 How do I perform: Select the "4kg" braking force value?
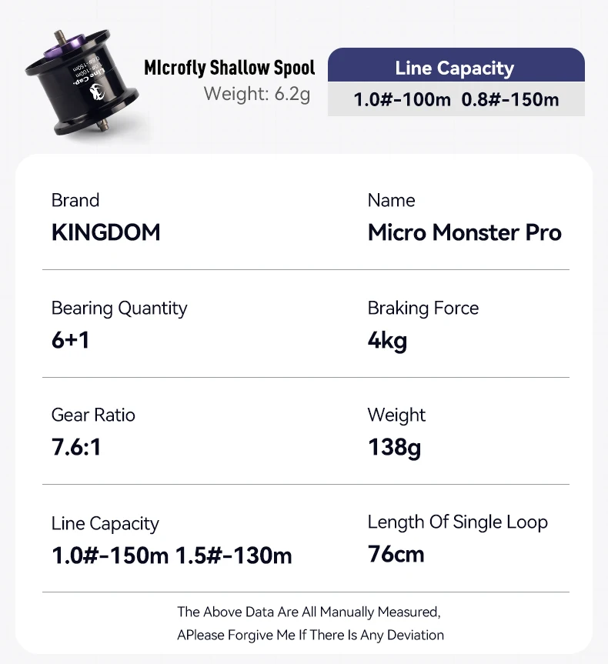pyautogui.click(x=387, y=340)
